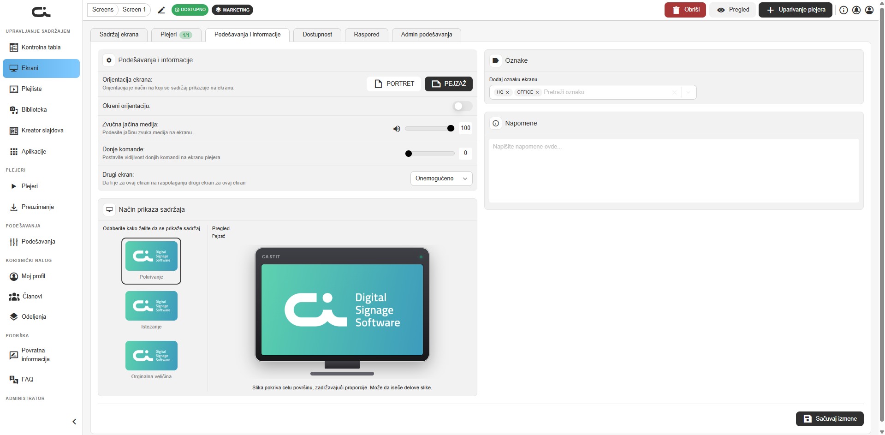Select Podešavanja i informacije tab
The image size is (885, 435).
point(248,35)
